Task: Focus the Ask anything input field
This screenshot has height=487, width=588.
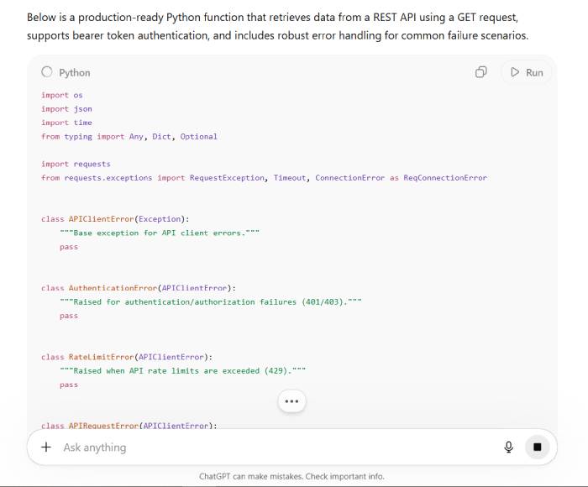Action: 277,448
